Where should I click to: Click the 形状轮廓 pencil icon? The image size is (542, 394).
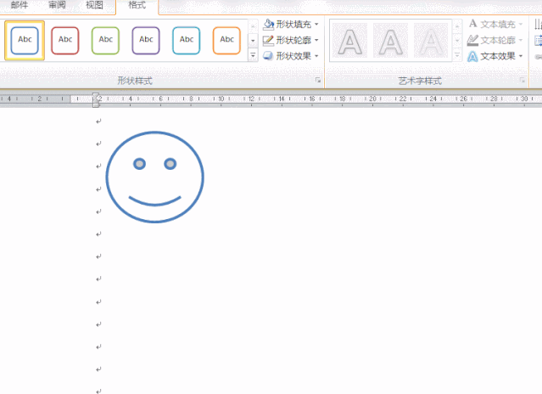[x=268, y=41]
